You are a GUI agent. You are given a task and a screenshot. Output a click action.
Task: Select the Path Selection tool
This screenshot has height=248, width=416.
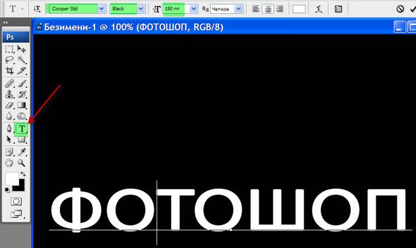(9, 139)
